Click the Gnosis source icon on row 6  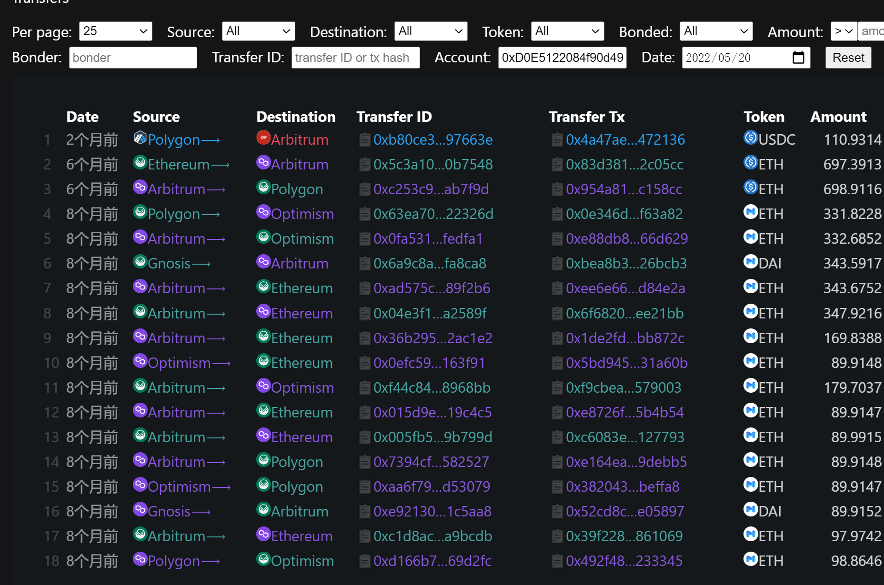140,262
